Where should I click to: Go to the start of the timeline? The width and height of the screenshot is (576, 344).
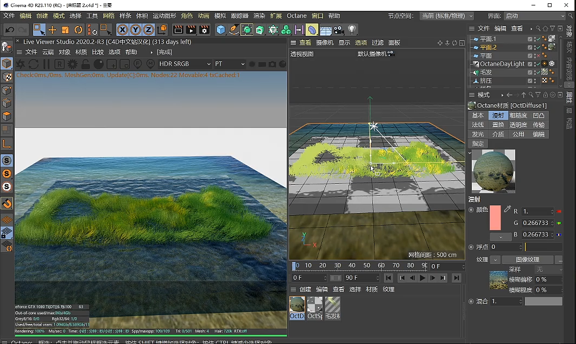coord(388,278)
